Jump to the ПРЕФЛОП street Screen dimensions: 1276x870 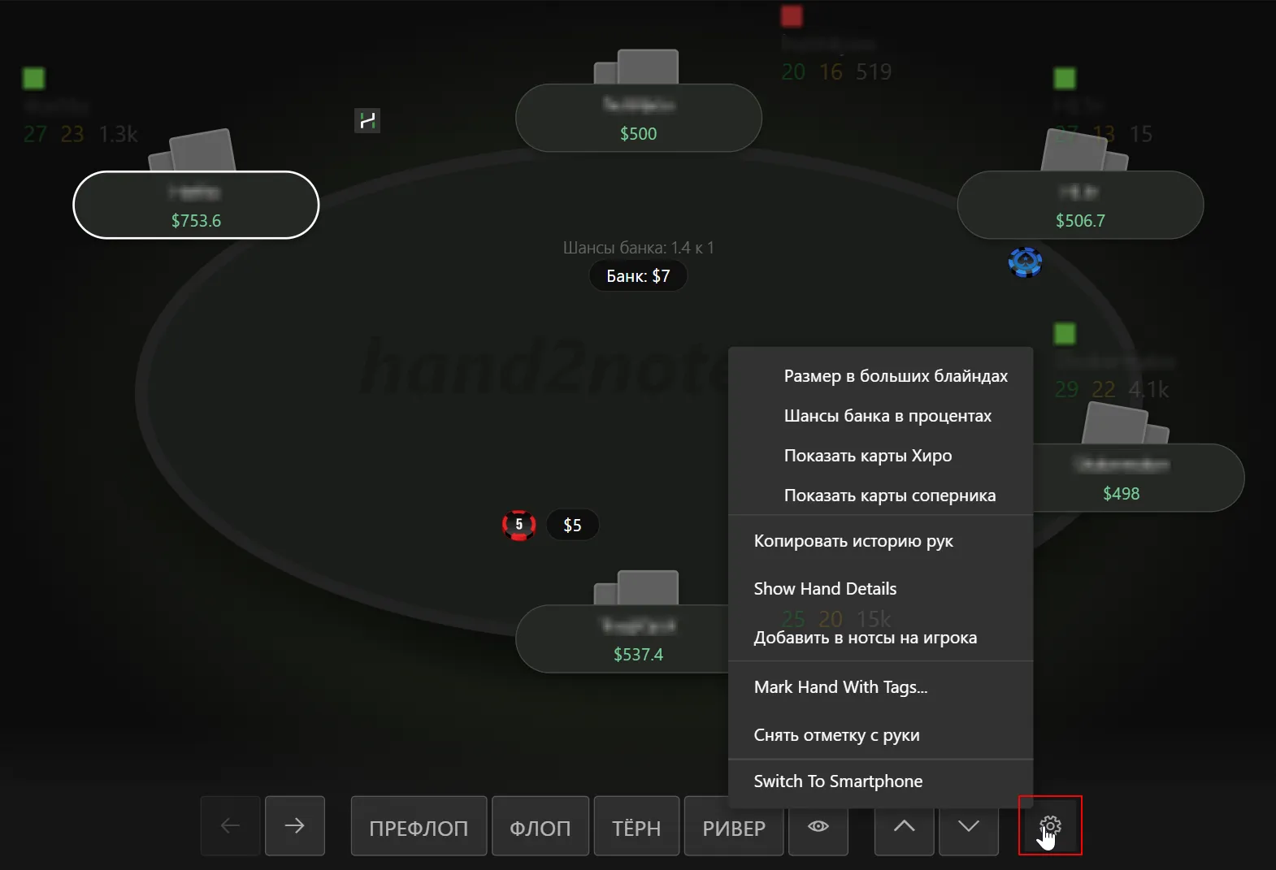(419, 826)
